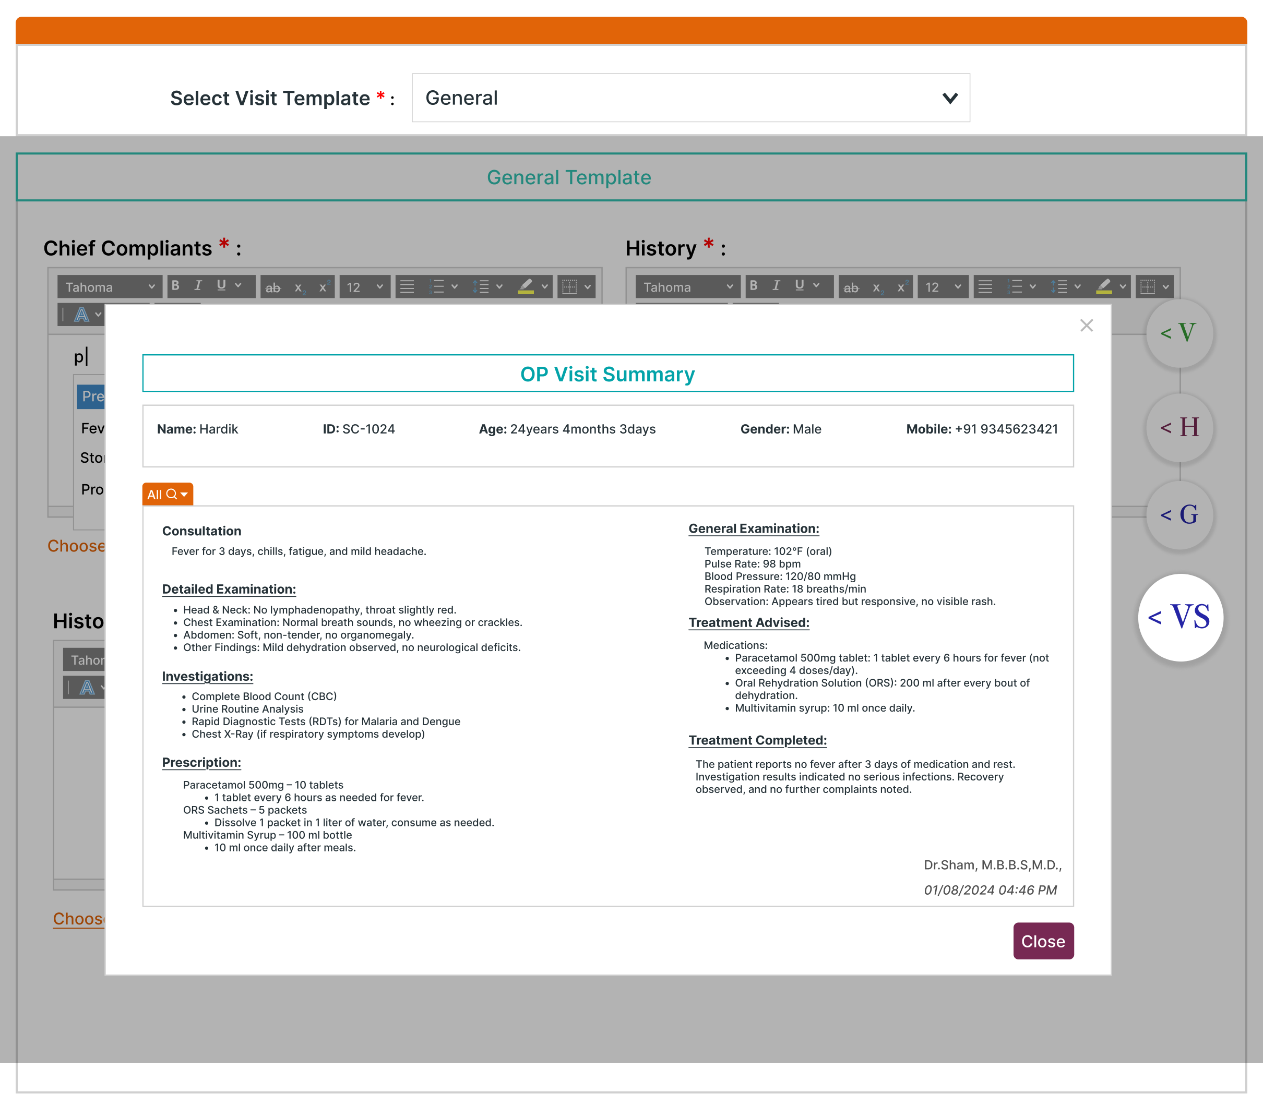
Task: Click the Close button on summary dialog
Action: pos(1043,941)
